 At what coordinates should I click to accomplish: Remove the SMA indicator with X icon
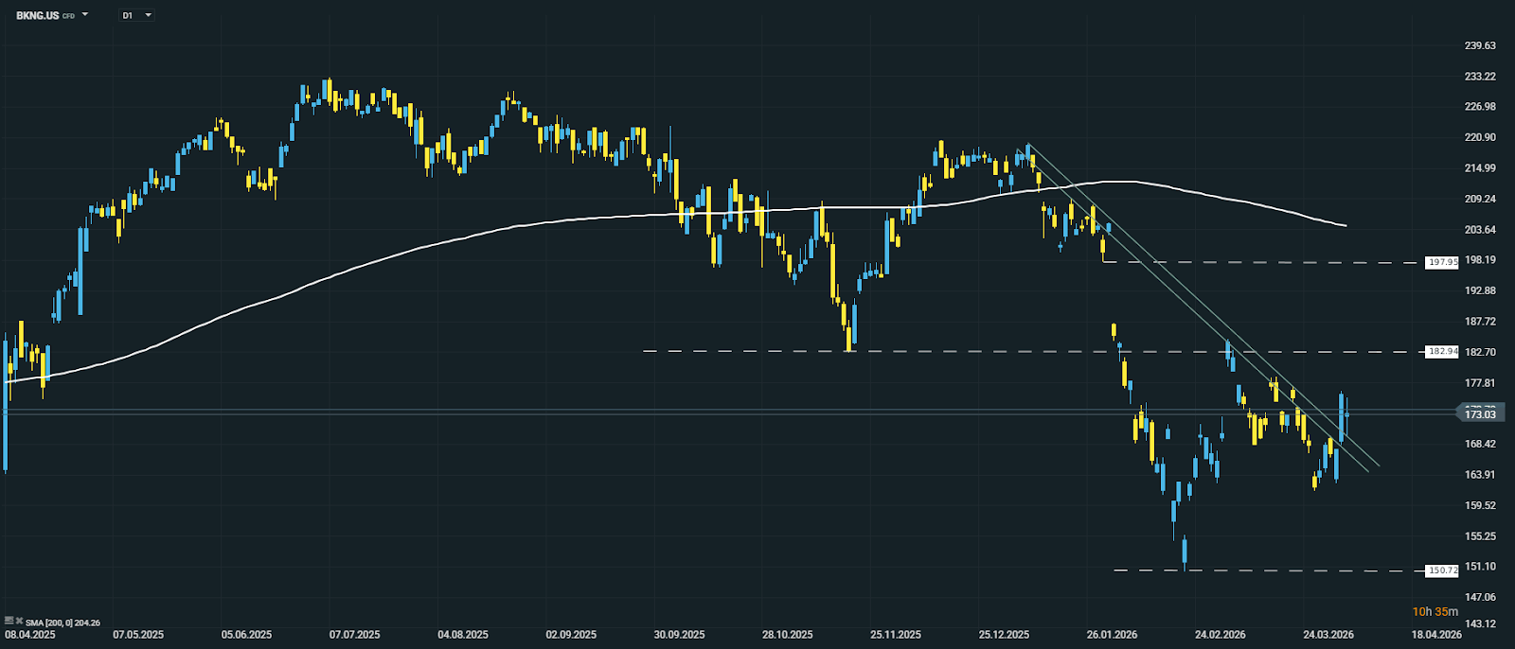click(x=19, y=621)
